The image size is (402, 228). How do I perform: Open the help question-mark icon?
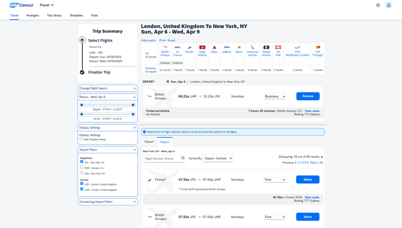pyautogui.click(x=378, y=5)
